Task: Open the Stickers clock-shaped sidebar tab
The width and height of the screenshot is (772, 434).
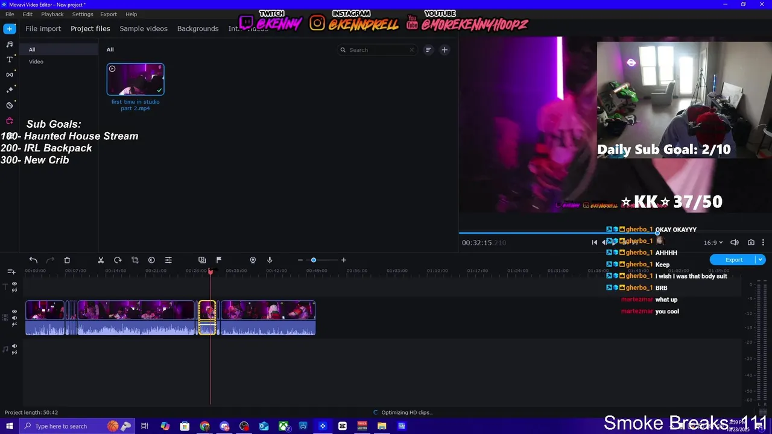Action: pyautogui.click(x=10, y=105)
